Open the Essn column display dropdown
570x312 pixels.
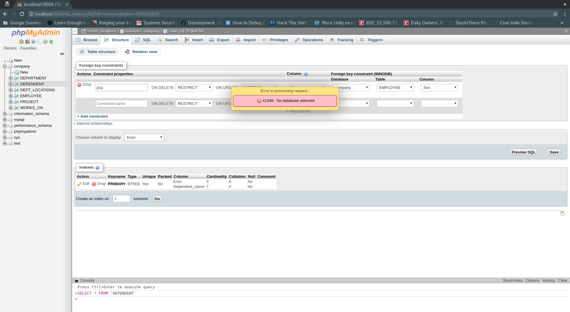coord(144,137)
